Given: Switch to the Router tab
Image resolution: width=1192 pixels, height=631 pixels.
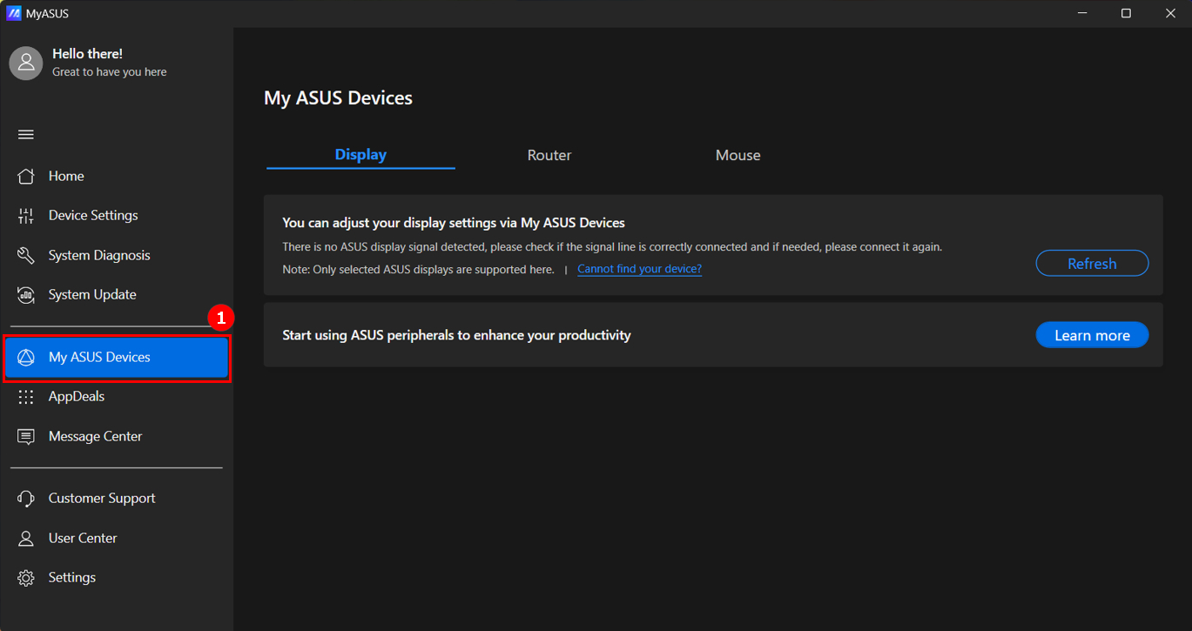Looking at the screenshot, I should 549,155.
